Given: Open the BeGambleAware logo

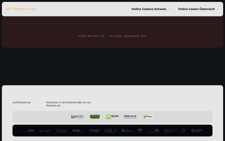Looking at the screenshot, I should pyautogui.click(x=170, y=130).
